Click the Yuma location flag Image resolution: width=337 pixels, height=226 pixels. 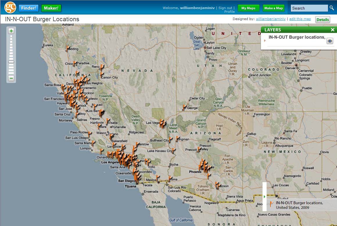170,179
